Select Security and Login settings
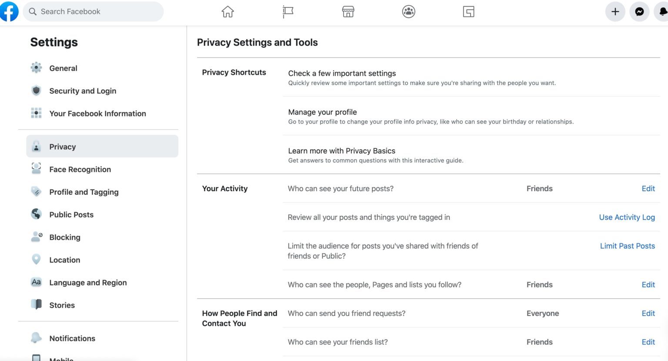This screenshot has height=361, width=668. tap(83, 91)
